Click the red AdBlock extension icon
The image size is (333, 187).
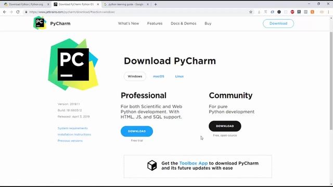pos(292,12)
